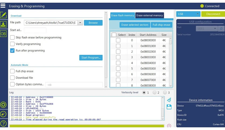This screenshot has width=225, height=130.
Task: Open Memory & File editing pencil icon
Action: click(3, 15)
